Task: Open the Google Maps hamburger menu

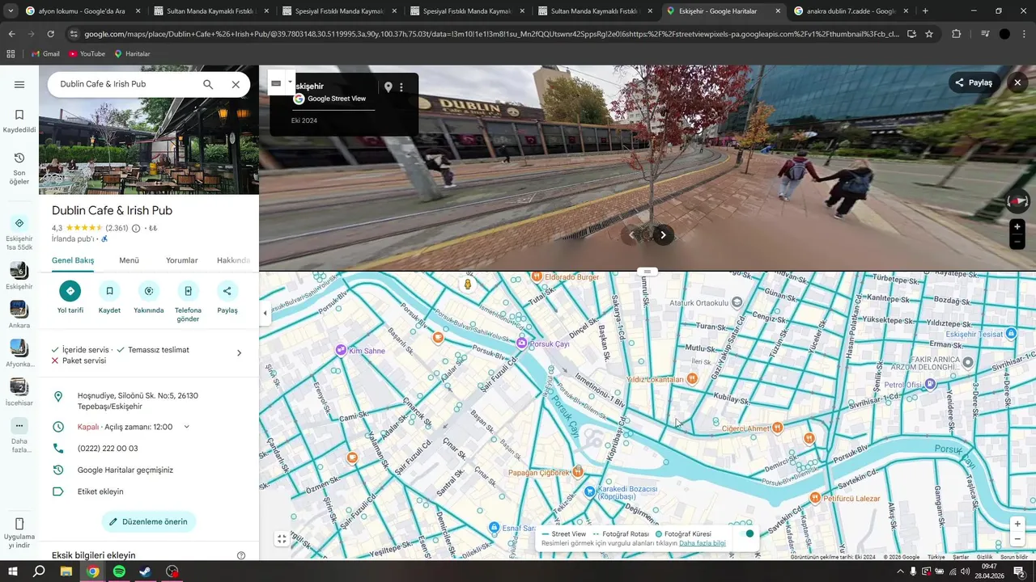Action: pos(19,84)
